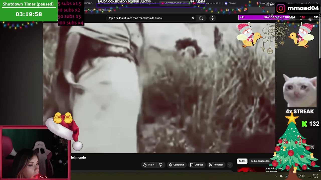Select the 'De tus búsquedas' chip
Screen dimensions: 321x180
point(260,161)
